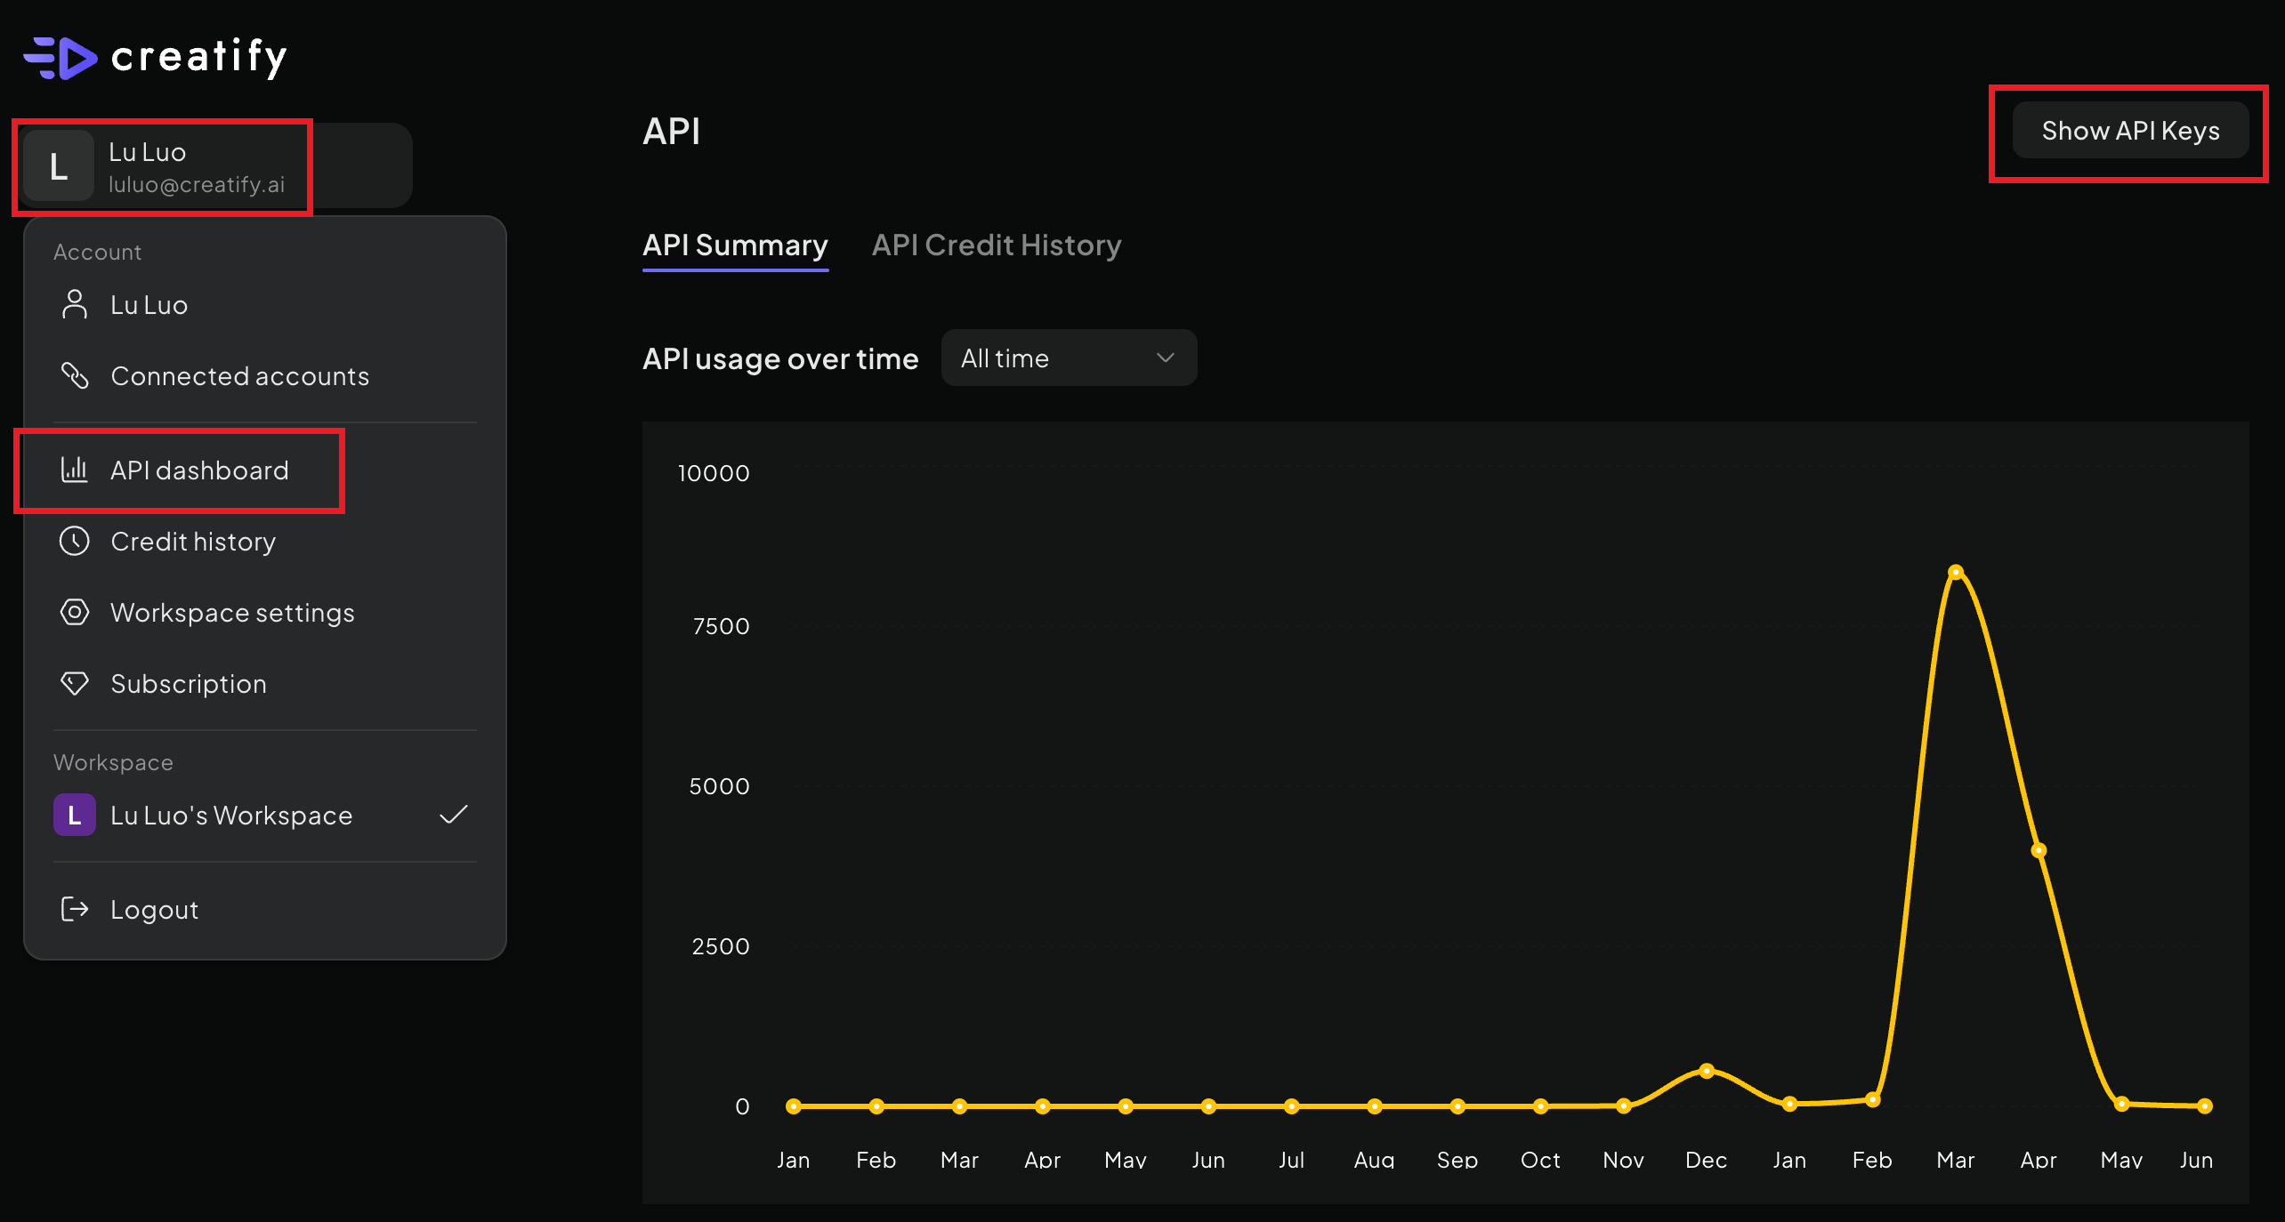2285x1222 pixels.
Task: Select the Credit history clock icon
Action: click(x=75, y=541)
